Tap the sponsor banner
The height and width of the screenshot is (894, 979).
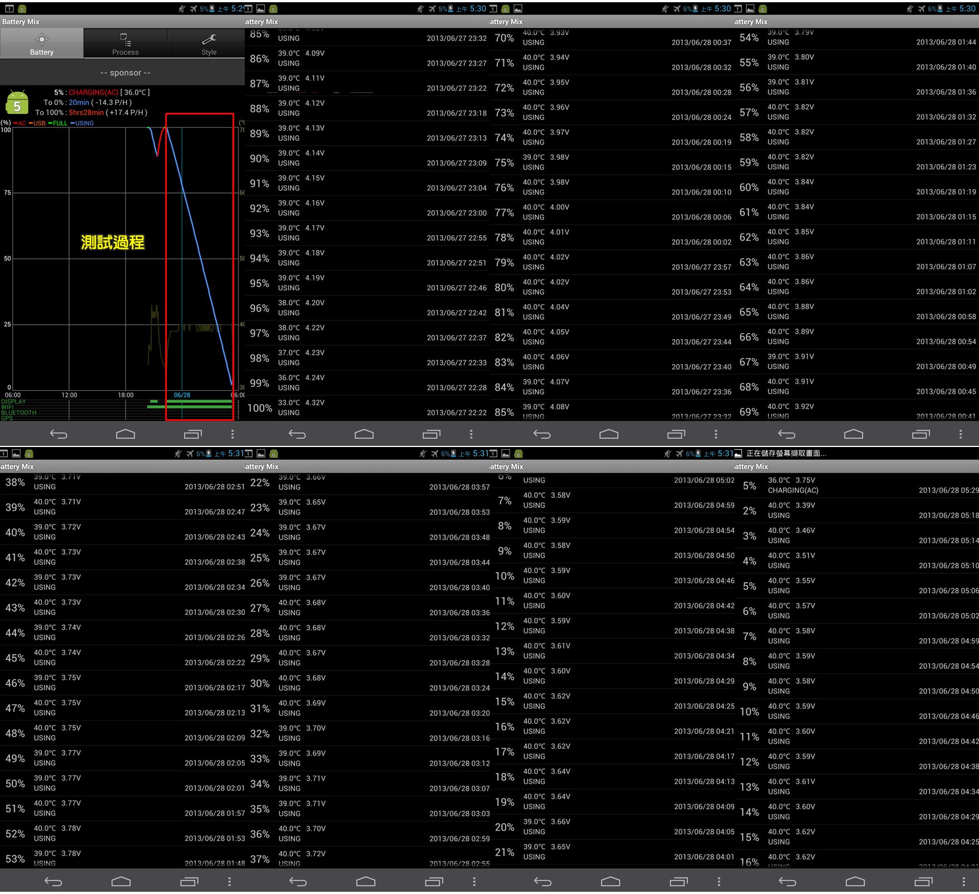coord(125,73)
